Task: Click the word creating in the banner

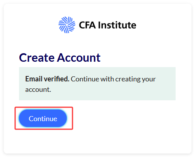Action: point(128,79)
